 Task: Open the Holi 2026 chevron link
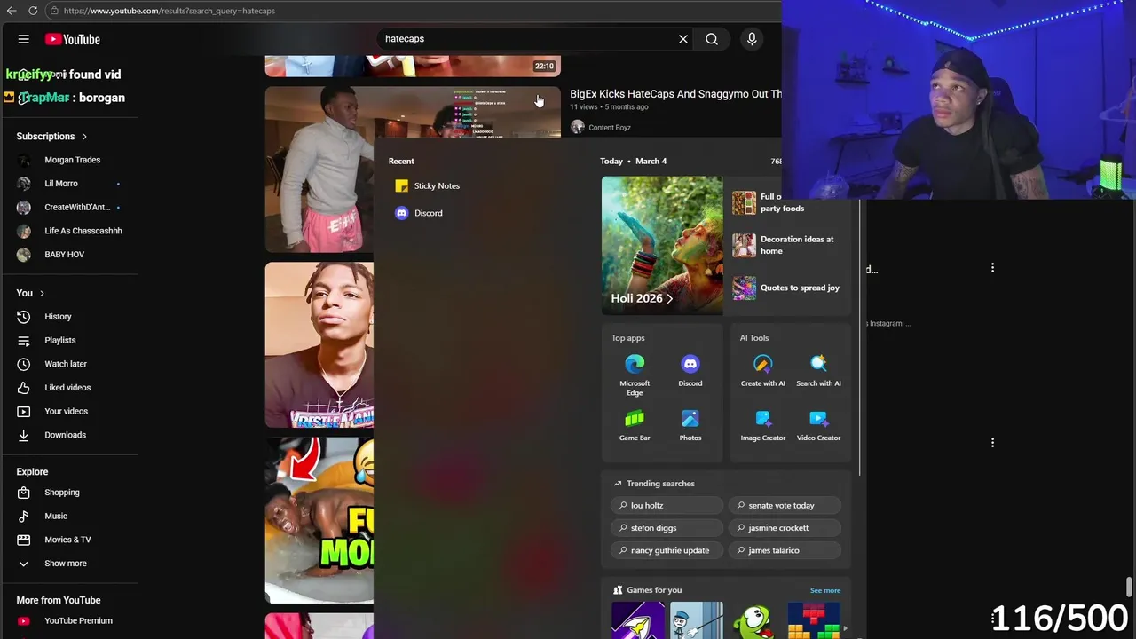pos(669,299)
